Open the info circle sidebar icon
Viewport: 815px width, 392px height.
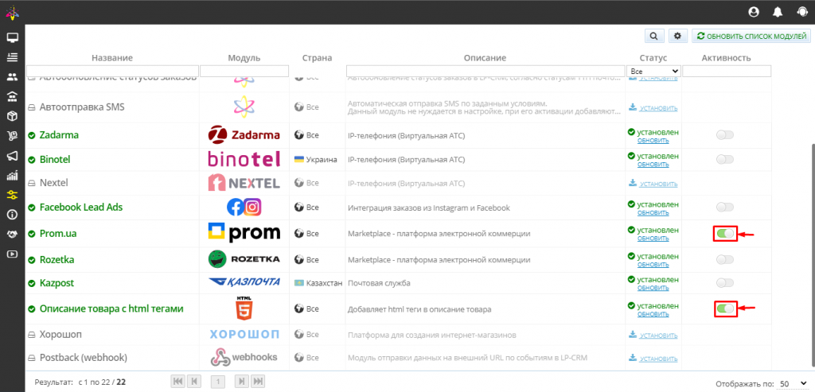[12, 215]
